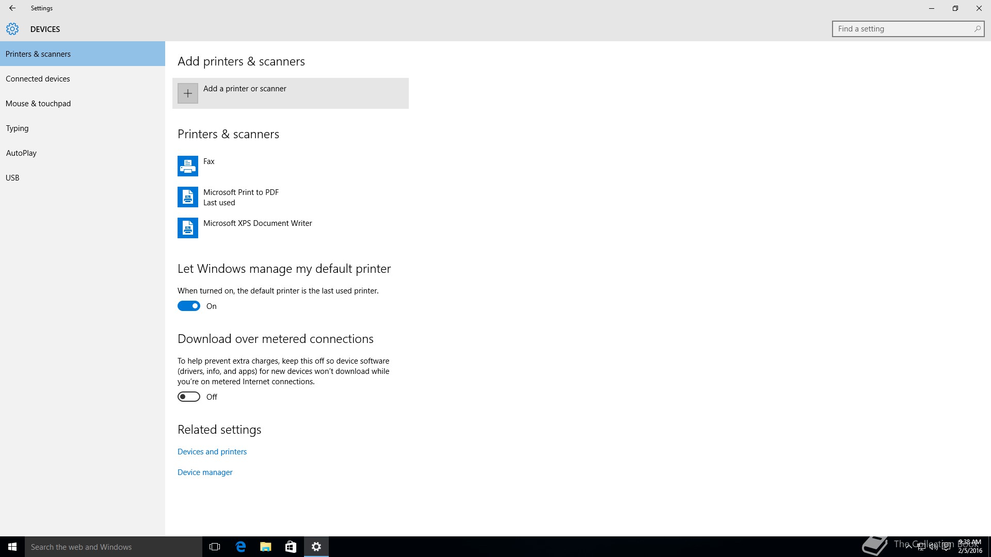Open the Action Center notifications icon
Screen dimensions: 991x557
click(x=946, y=547)
